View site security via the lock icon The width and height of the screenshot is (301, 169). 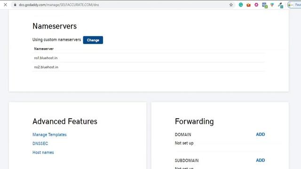click(15, 5)
